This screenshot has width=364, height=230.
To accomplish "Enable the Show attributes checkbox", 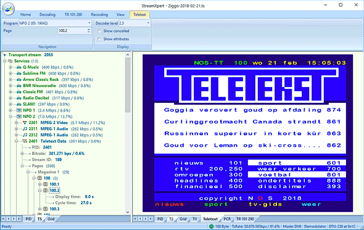I will [99, 39].
